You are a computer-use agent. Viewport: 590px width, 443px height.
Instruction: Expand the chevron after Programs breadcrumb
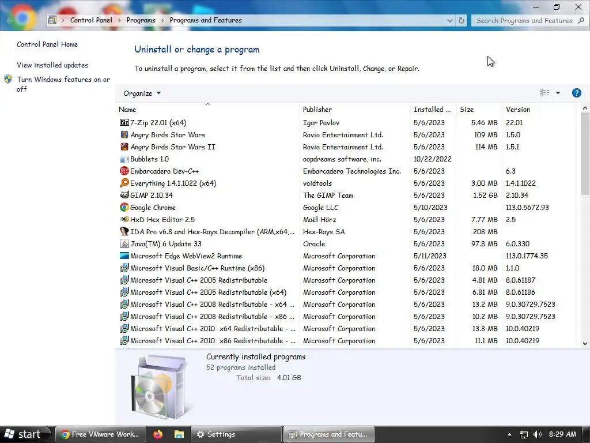tap(162, 20)
